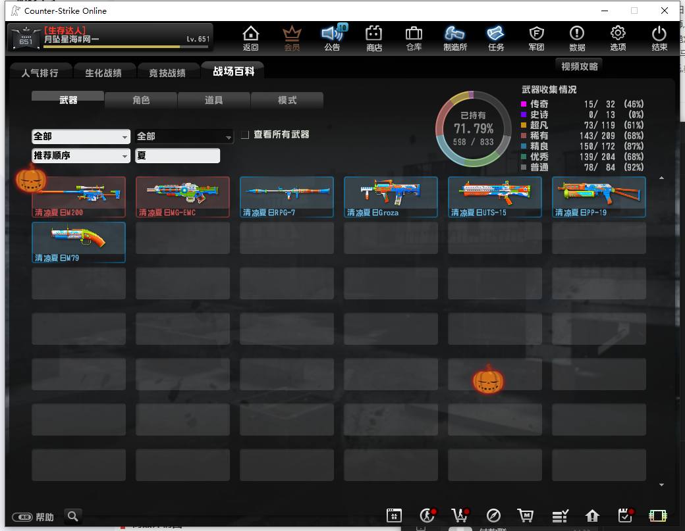This screenshot has height=531, width=685.
Task: Select the 模式 sub-tab
Action: click(287, 100)
